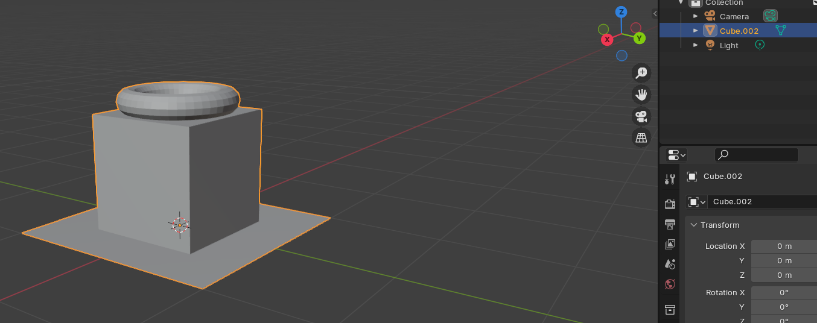
Task: Click the Transform panel title text
Action: pyautogui.click(x=720, y=225)
